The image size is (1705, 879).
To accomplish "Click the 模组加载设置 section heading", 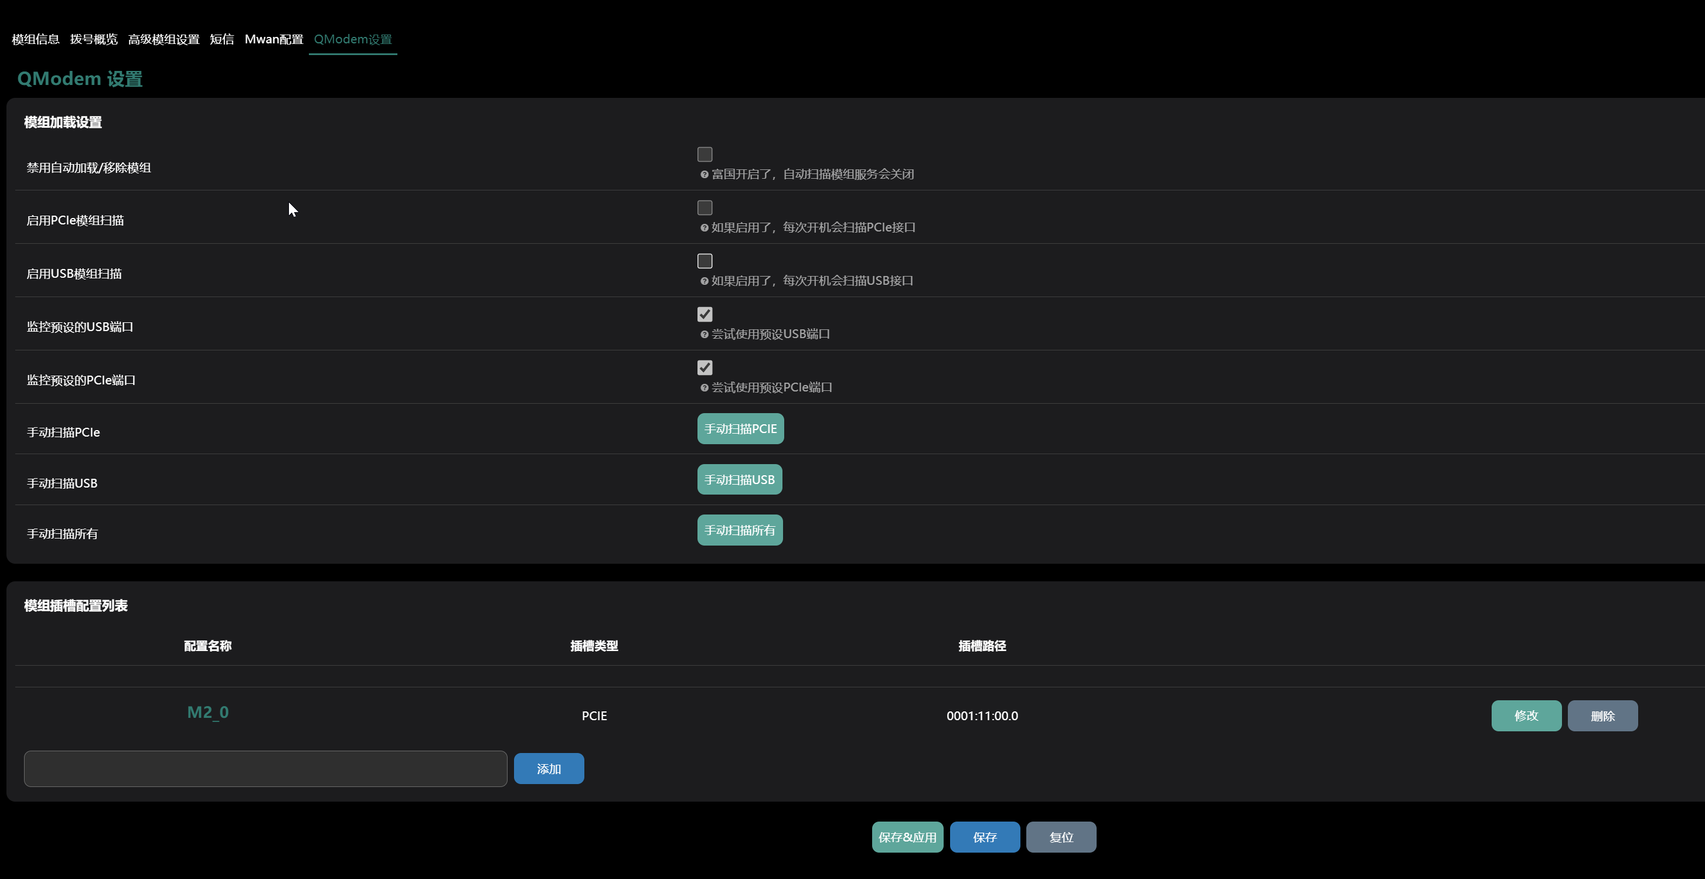I will point(63,122).
